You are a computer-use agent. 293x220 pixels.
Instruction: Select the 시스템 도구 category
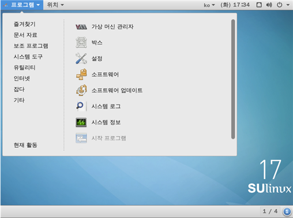[28, 57]
